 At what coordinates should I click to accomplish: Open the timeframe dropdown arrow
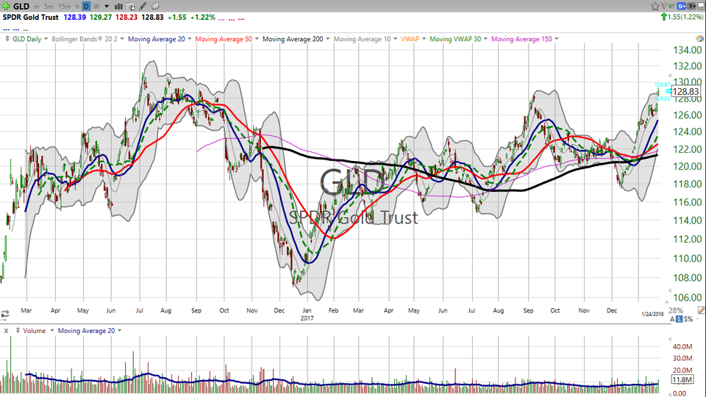tap(107, 7)
